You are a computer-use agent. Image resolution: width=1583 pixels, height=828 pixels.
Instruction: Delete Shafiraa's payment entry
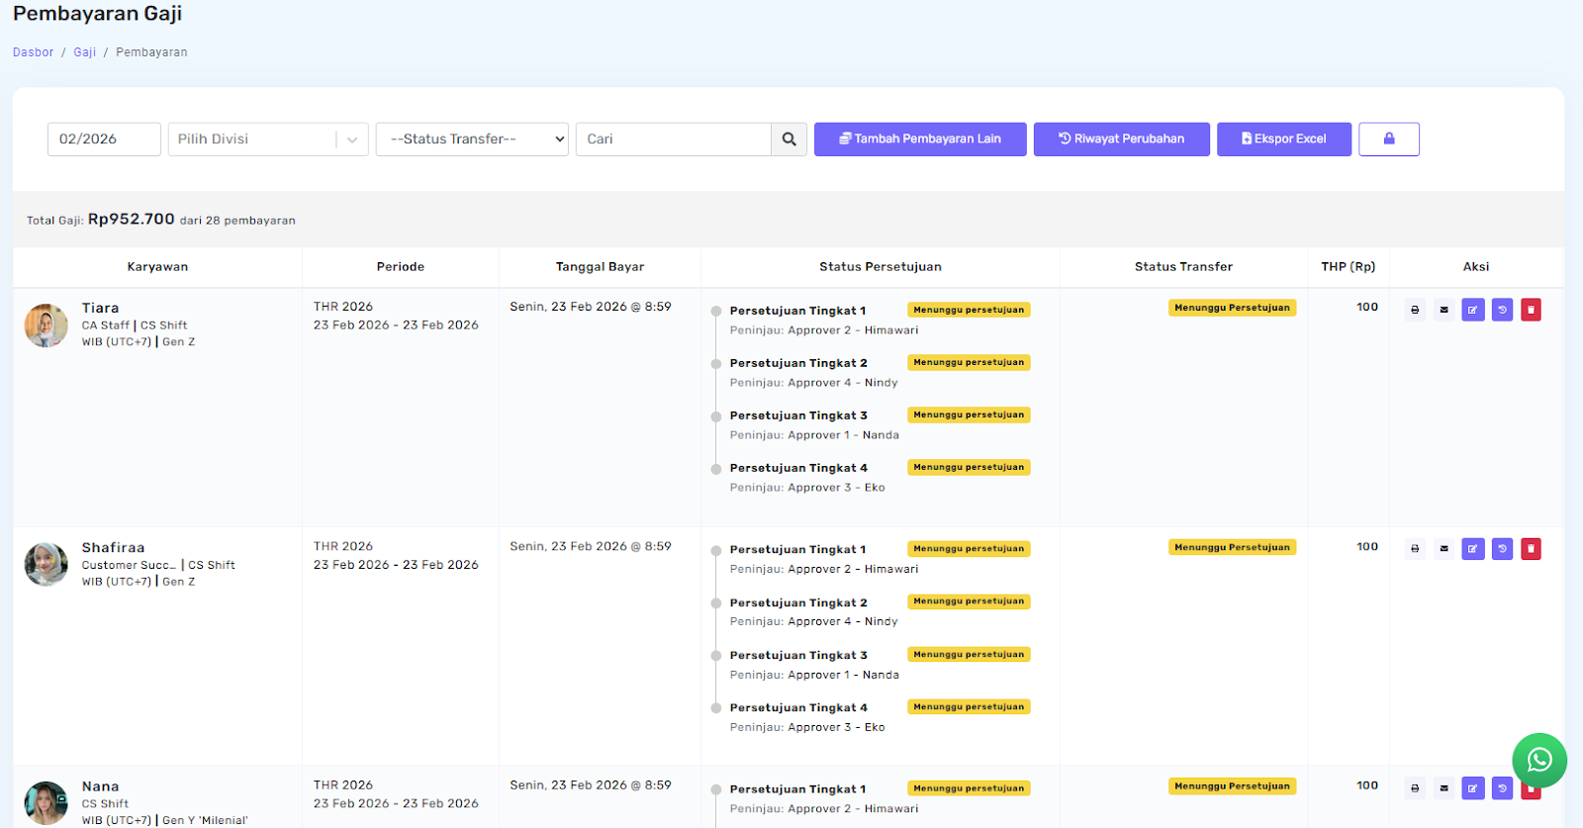pos(1531,548)
